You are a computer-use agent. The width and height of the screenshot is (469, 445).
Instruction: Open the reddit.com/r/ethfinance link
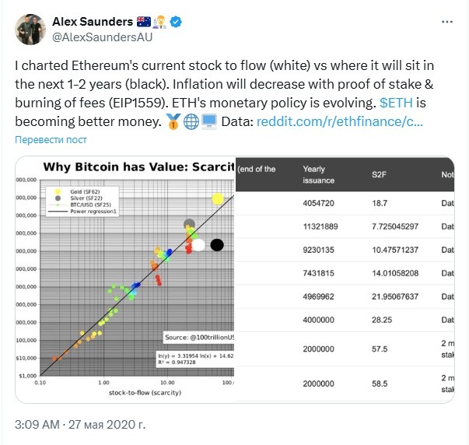pos(340,121)
